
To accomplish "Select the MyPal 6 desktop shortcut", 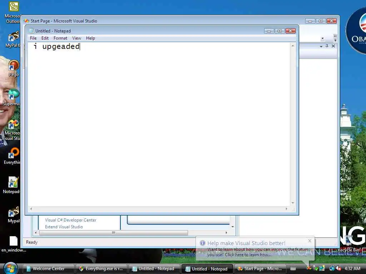I will [13, 39].
